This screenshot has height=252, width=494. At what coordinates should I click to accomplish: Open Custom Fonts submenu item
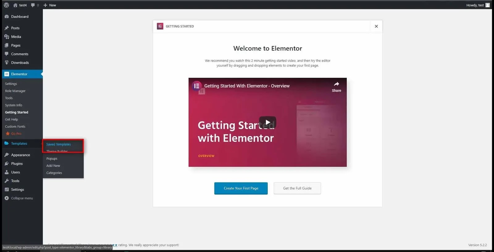(x=15, y=126)
